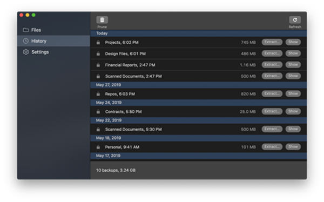Extract the Repos 6:03 PM backup
The width and height of the screenshot is (324, 202).
[272, 93]
